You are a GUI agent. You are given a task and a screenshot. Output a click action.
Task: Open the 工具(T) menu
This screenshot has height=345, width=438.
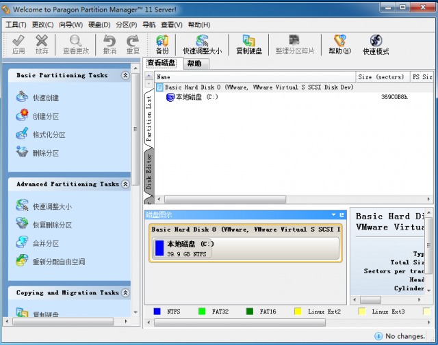(16, 25)
